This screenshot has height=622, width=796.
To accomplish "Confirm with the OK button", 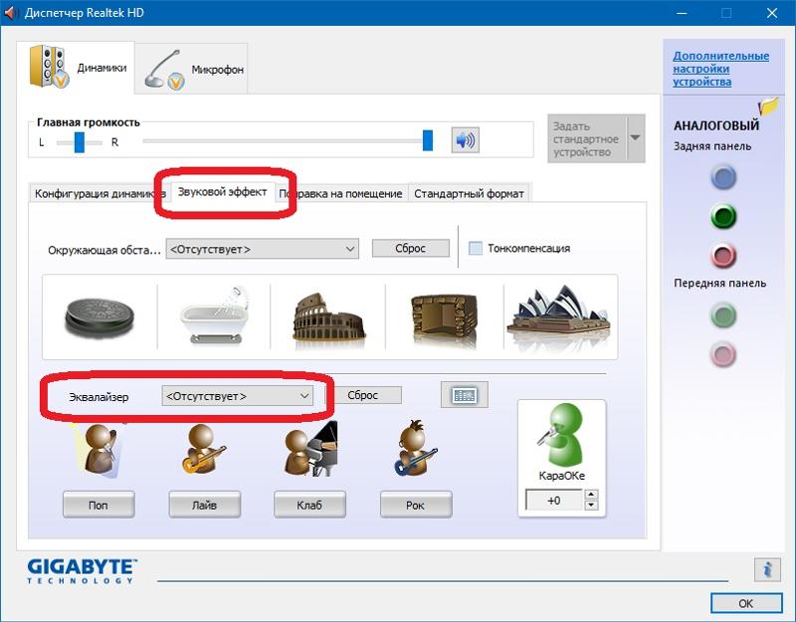I will [x=746, y=603].
